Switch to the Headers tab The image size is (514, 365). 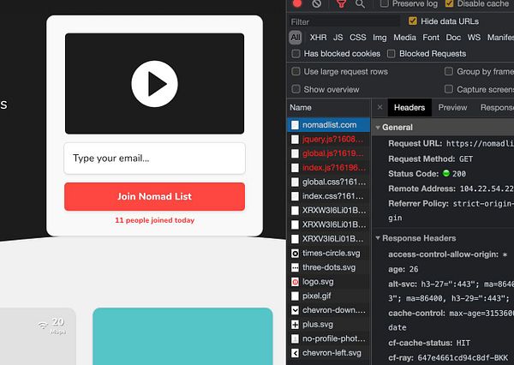pyautogui.click(x=409, y=108)
